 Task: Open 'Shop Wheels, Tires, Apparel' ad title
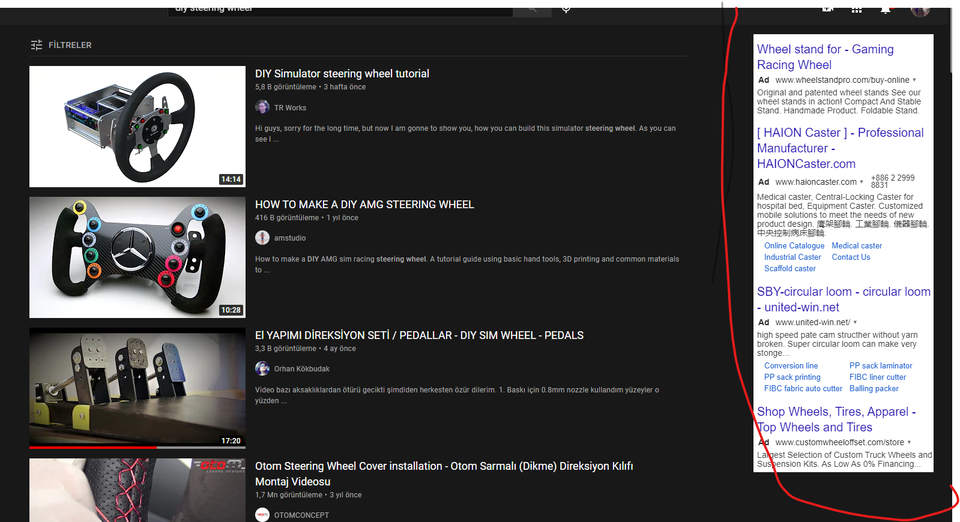836,419
